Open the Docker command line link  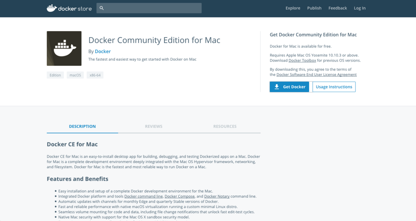click(x=143, y=196)
